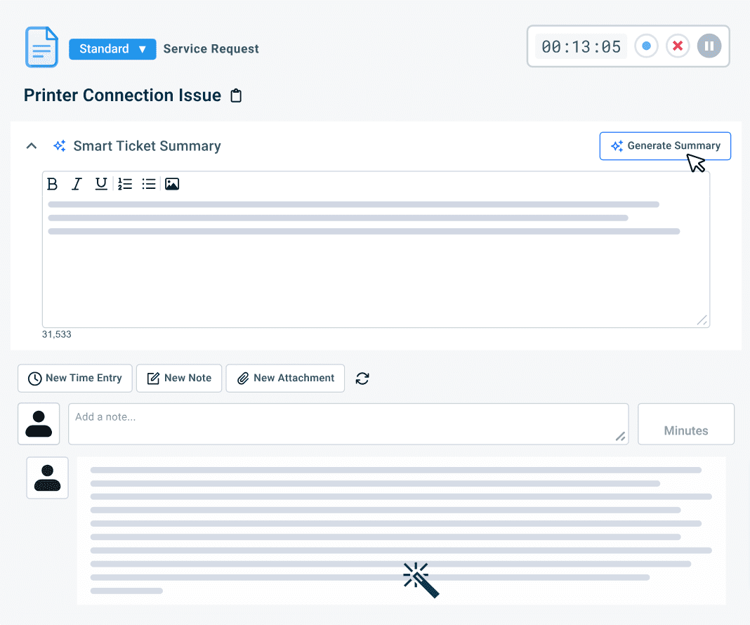Click the Smart Ticket Summary sparkle icon

(59, 146)
